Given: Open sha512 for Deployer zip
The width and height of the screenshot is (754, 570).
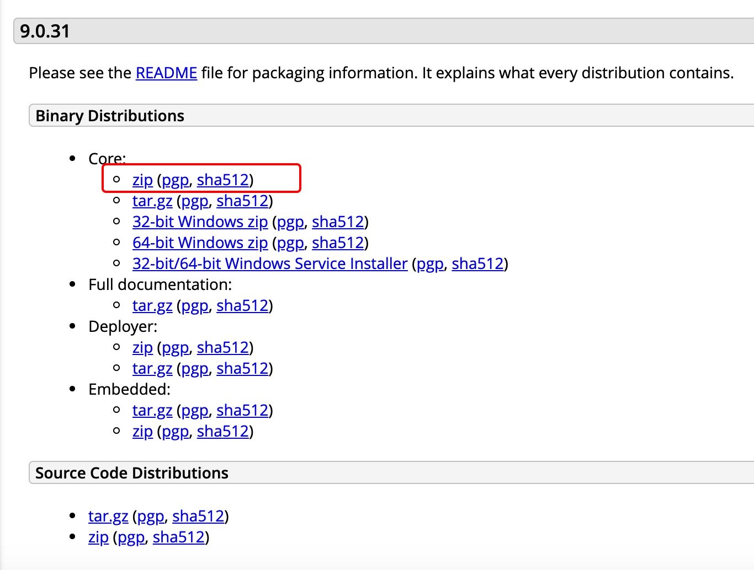Looking at the screenshot, I should click(x=223, y=347).
